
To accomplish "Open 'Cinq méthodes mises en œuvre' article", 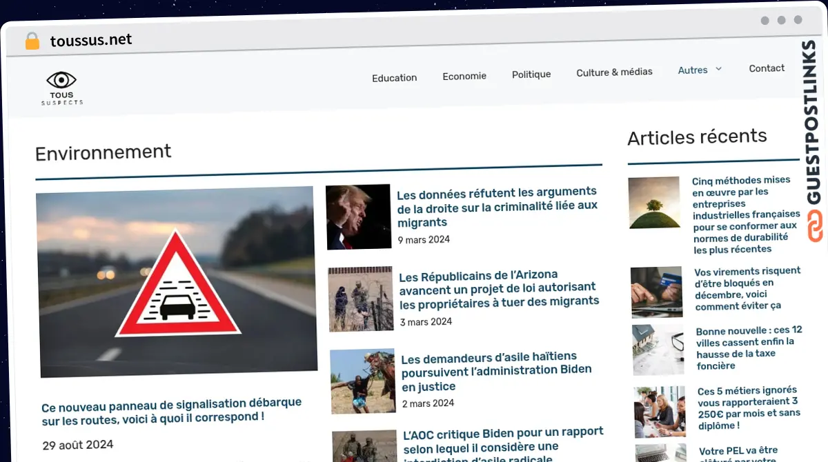I will [x=745, y=214].
